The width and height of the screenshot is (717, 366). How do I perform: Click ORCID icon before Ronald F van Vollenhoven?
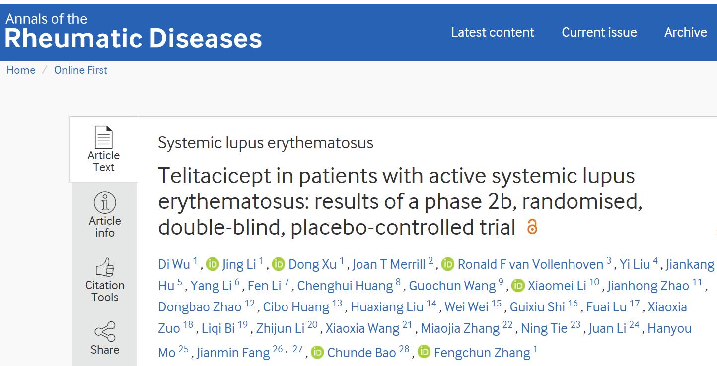[448, 264]
